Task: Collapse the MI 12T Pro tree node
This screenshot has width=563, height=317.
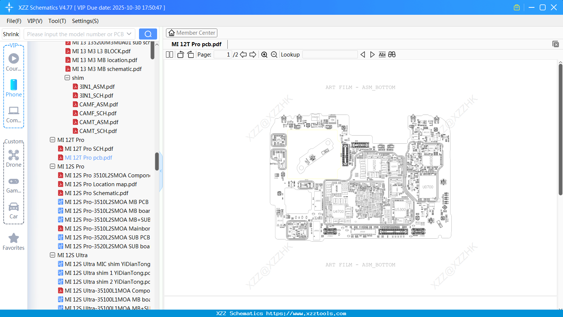Action: click(x=52, y=140)
